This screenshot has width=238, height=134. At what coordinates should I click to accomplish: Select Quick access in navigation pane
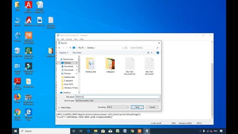click(x=68, y=59)
